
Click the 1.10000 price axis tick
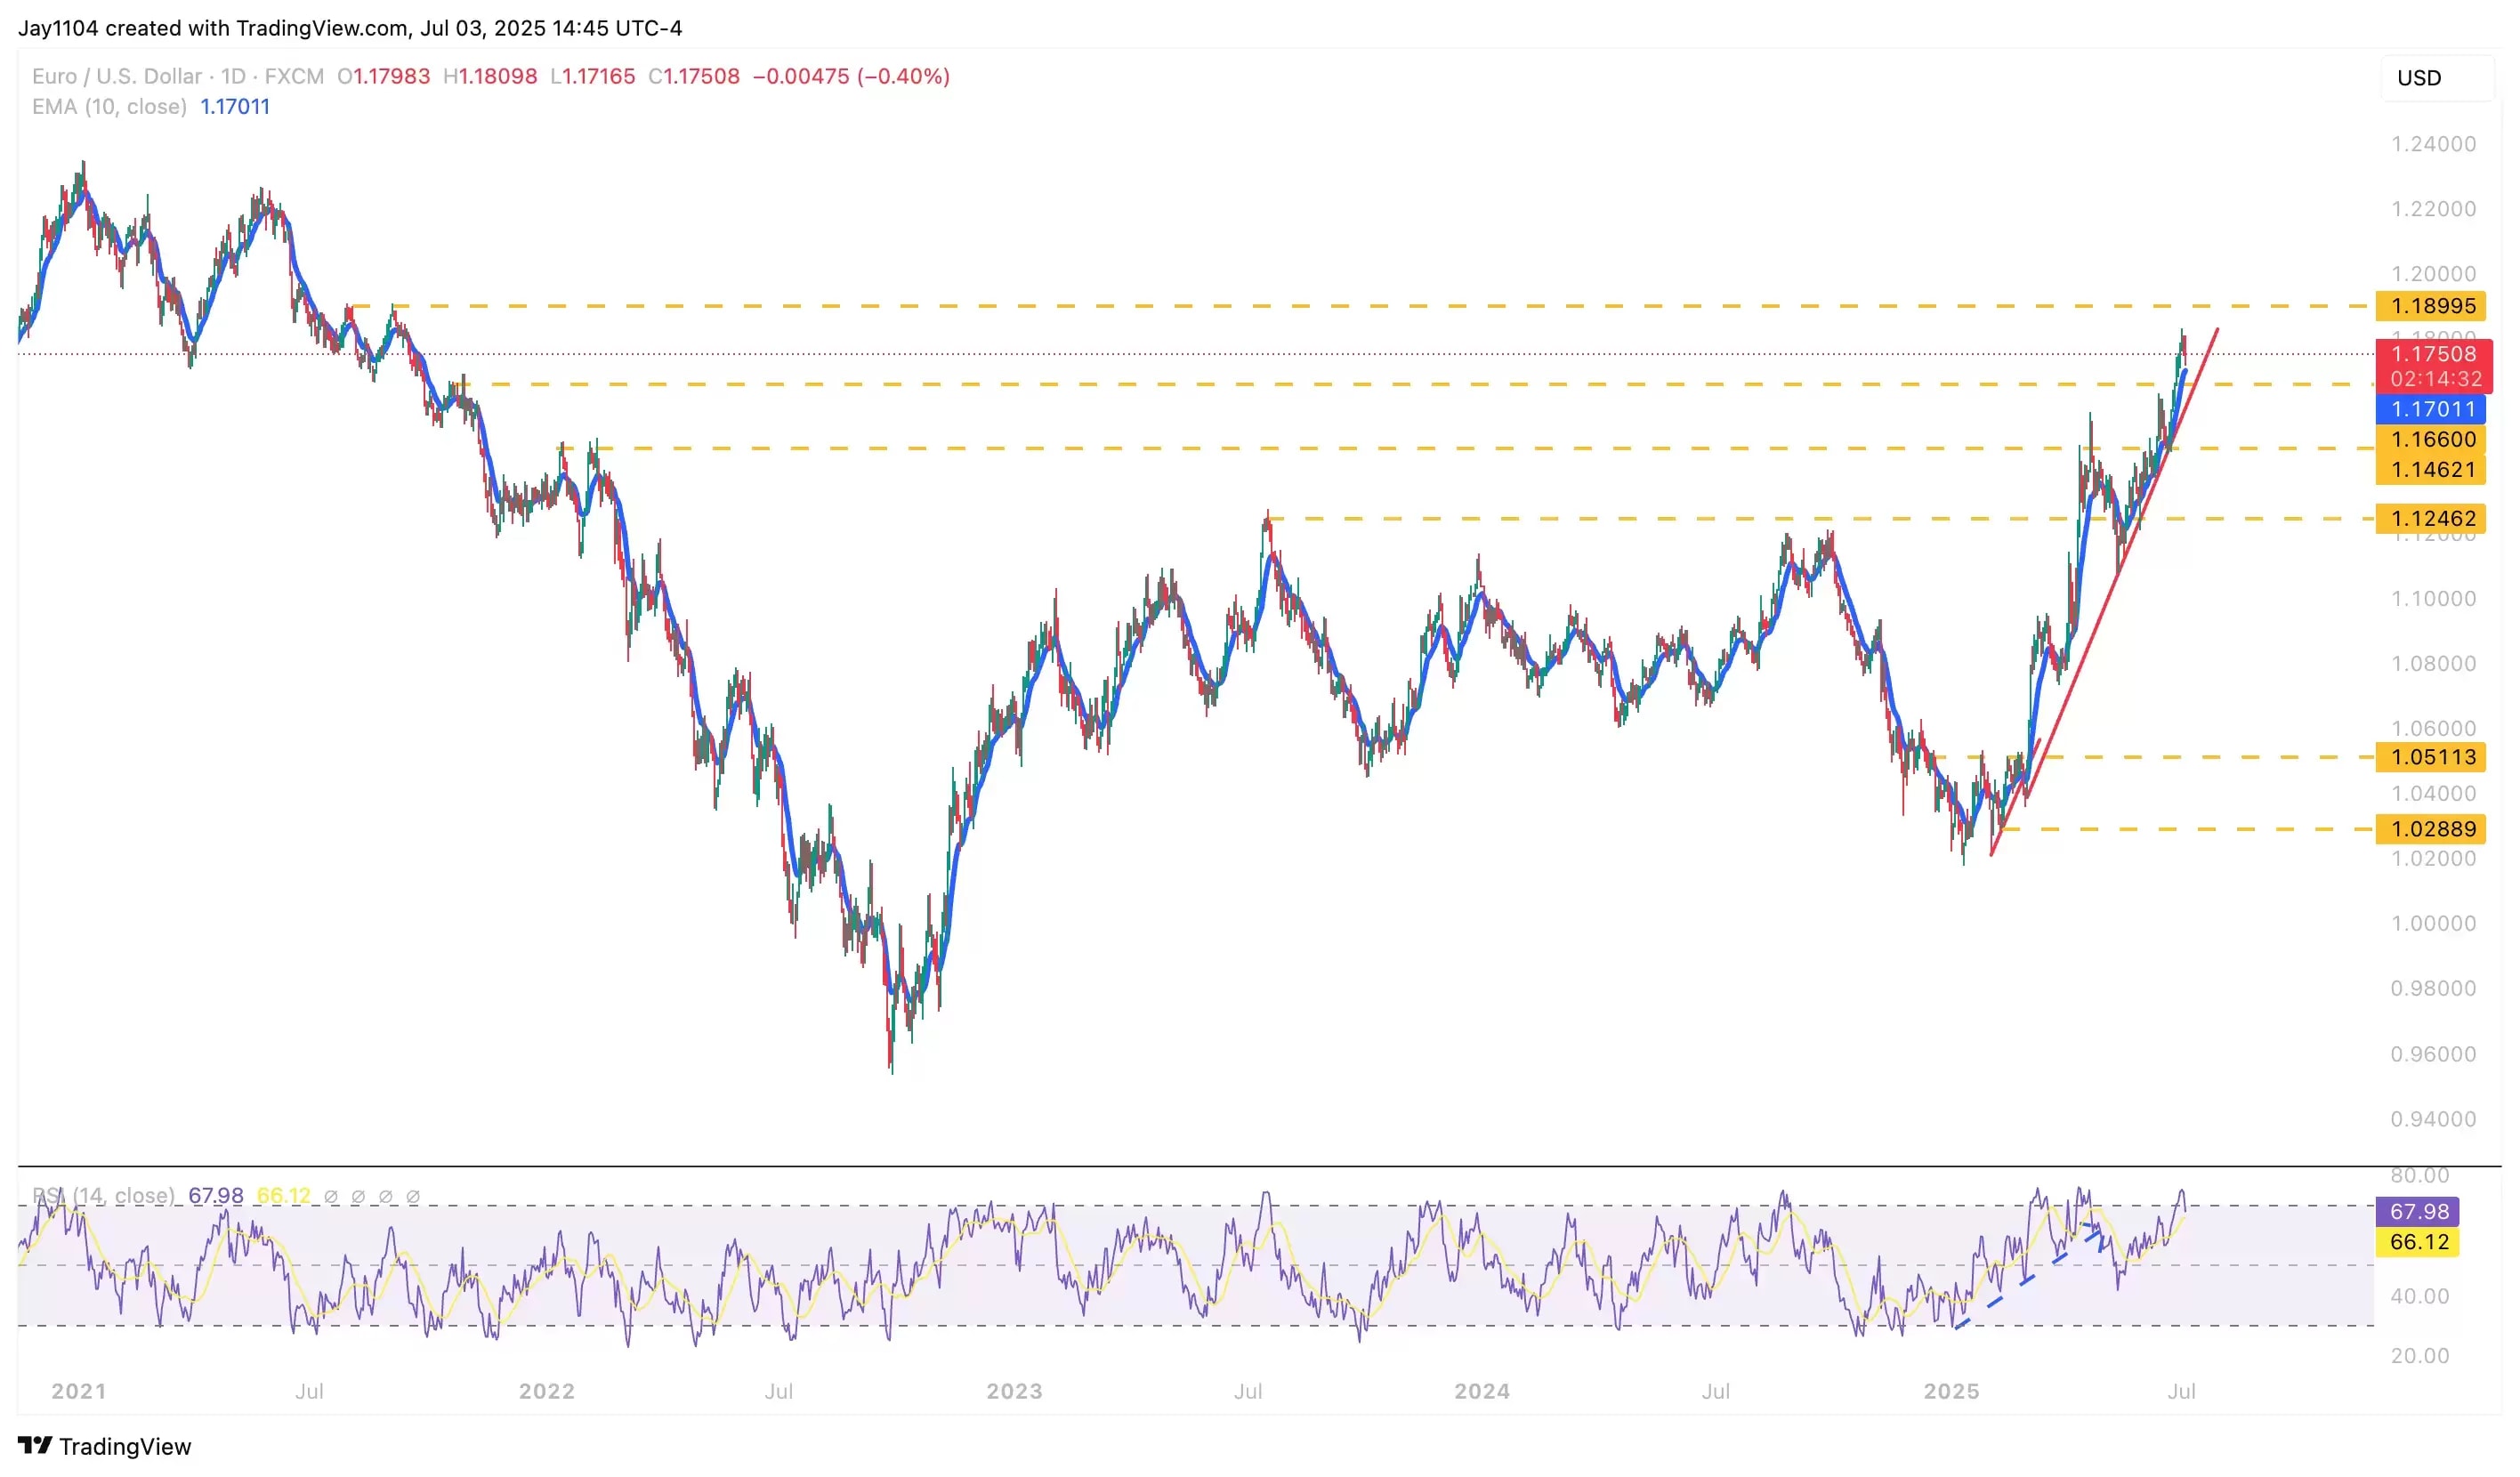click(2433, 599)
